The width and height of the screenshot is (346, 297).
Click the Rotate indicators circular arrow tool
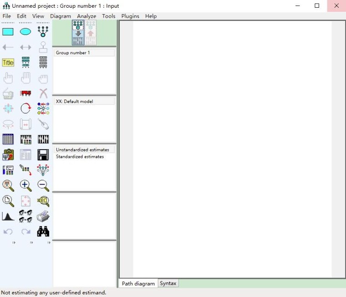tap(25, 108)
